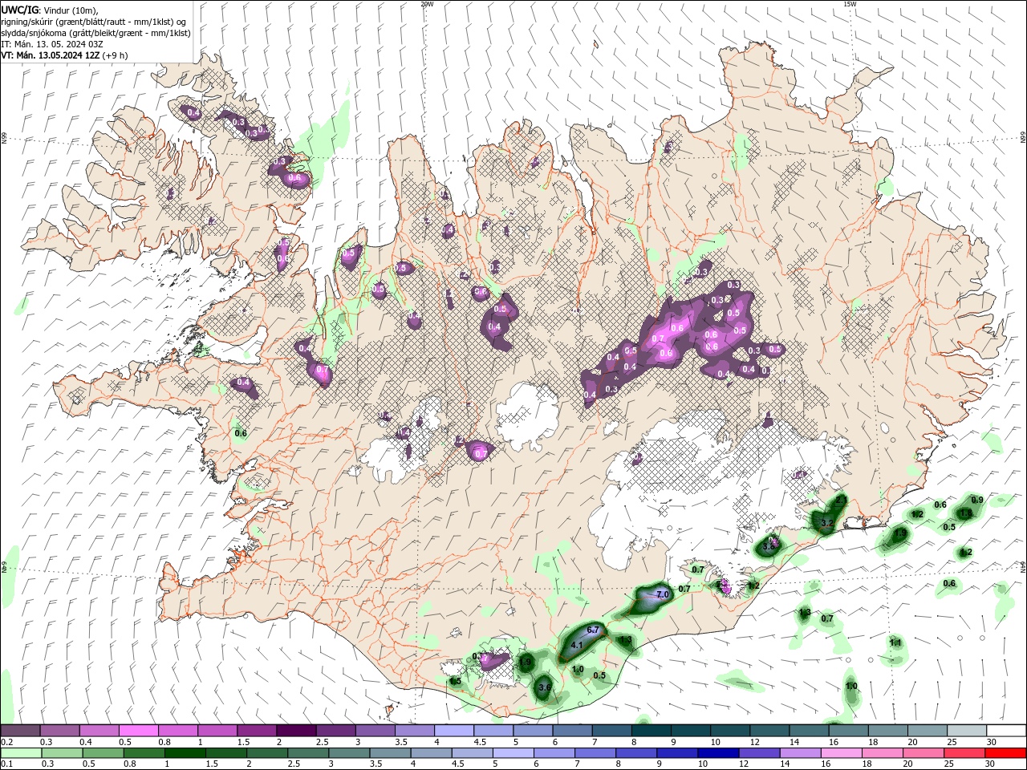Click the darkest green 1–1.5 rain legend swatch
This screenshot has width=1027, height=770.
[185, 753]
